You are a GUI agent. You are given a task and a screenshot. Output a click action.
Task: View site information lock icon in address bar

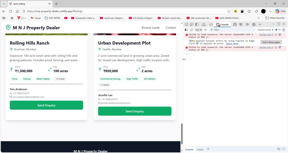(x=24, y=11)
